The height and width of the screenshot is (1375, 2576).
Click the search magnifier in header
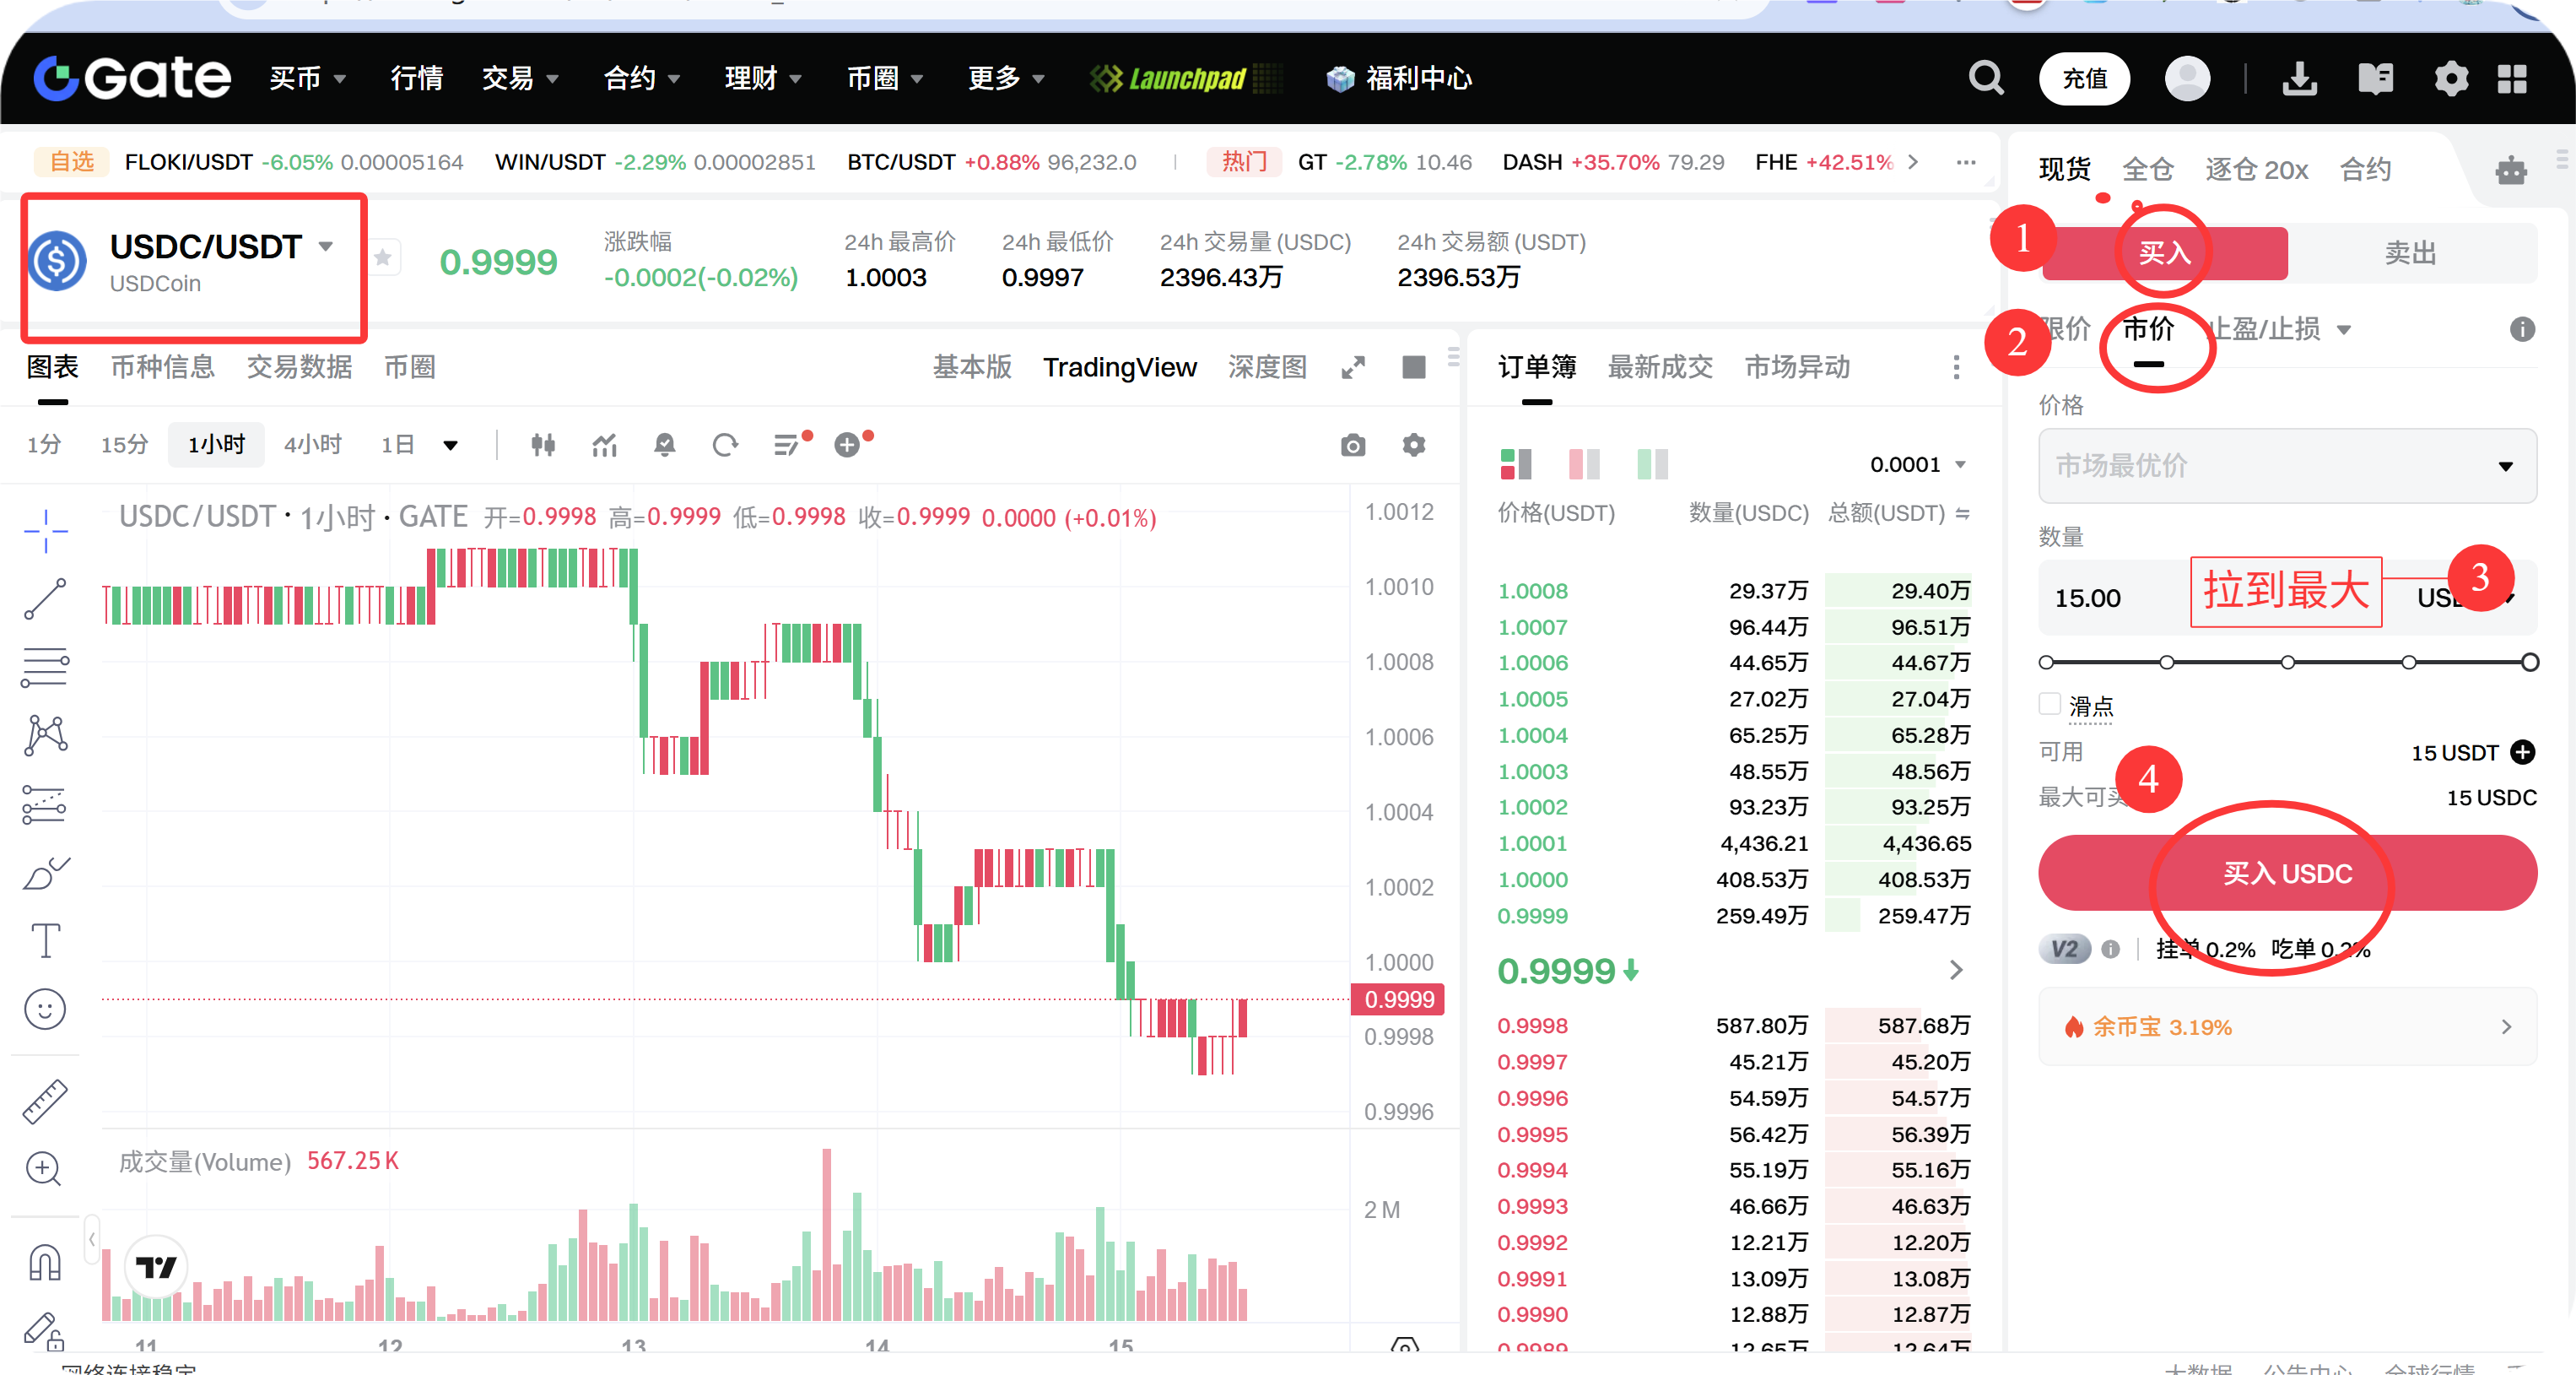click(x=1985, y=78)
